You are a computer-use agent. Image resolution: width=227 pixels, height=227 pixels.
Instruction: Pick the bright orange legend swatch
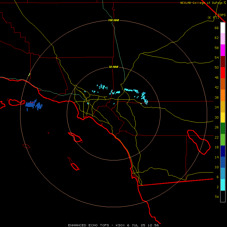[223, 95]
